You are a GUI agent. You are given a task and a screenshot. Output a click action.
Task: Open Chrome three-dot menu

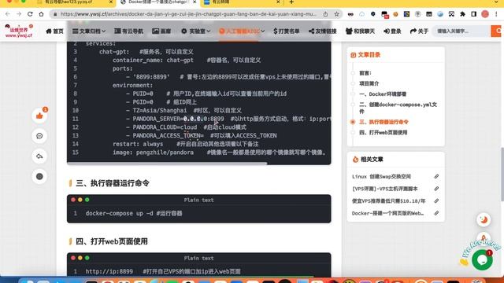(497, 14)
